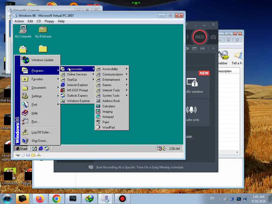The width and height of the screenshot is (272, 204).
Task: Open Help in Windows 98 Start menu
Action: [40, 113]
